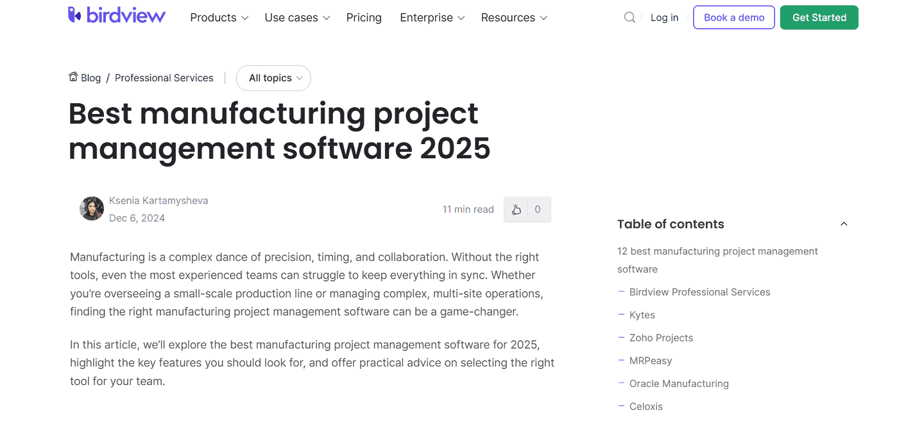Click Log in
924x424 pixels.
tap(664, 17)
